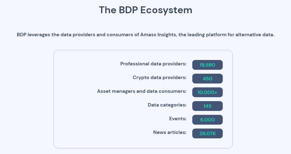Viewport: 291px width, 154px height.
Task: Open the Amass Insights mention in description
Action: pyautogui.click(x=159, y=35)
